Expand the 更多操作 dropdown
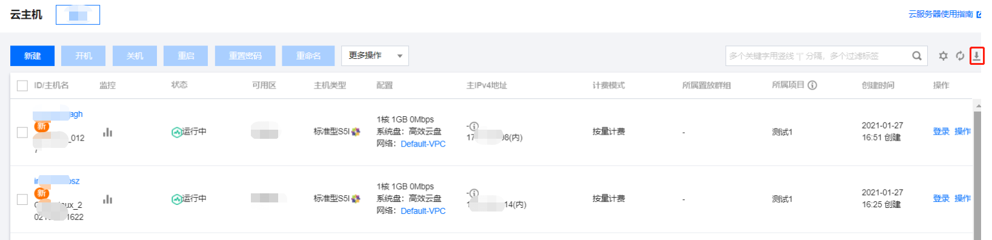992x240 pixels. tap(375, 56)
